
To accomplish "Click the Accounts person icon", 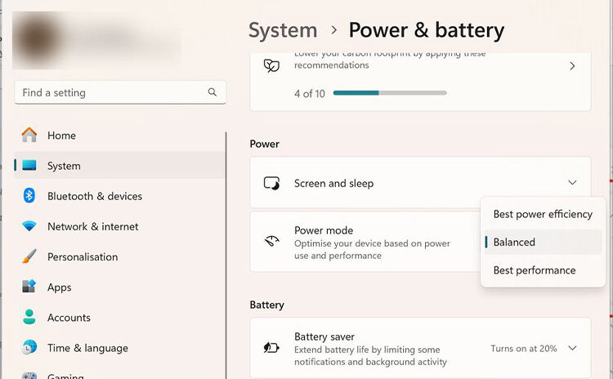I will (x=29, y=317).
